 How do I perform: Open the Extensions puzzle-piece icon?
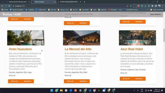[152, 6]
